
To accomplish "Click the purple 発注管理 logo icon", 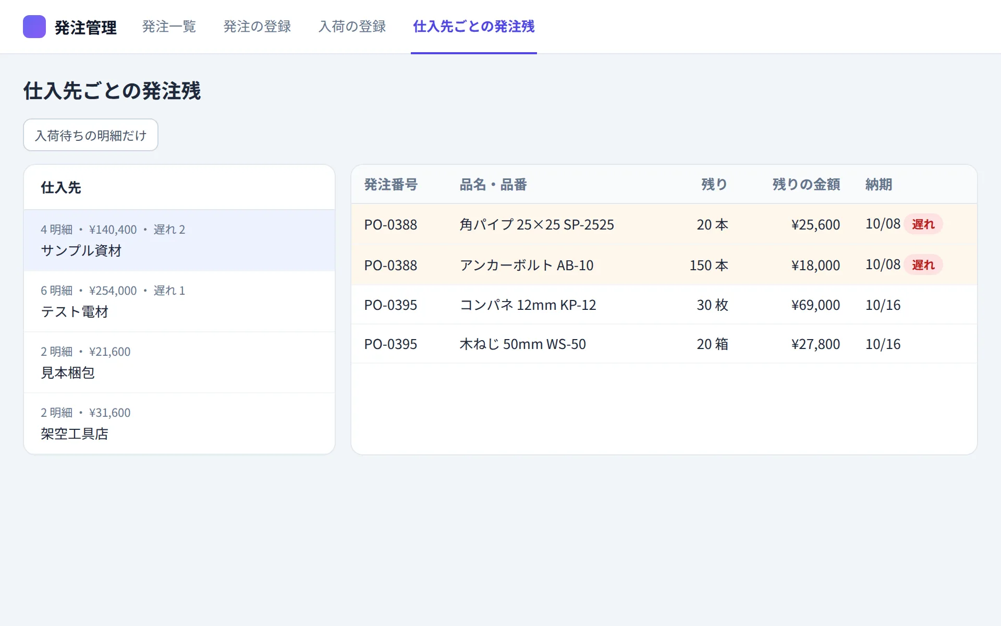I will tap(34, 27).
